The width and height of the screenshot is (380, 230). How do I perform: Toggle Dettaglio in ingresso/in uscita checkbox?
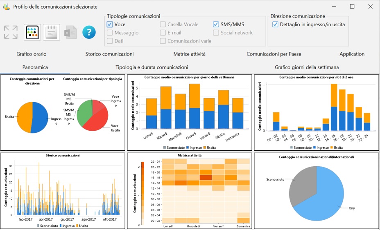point(275,25)
